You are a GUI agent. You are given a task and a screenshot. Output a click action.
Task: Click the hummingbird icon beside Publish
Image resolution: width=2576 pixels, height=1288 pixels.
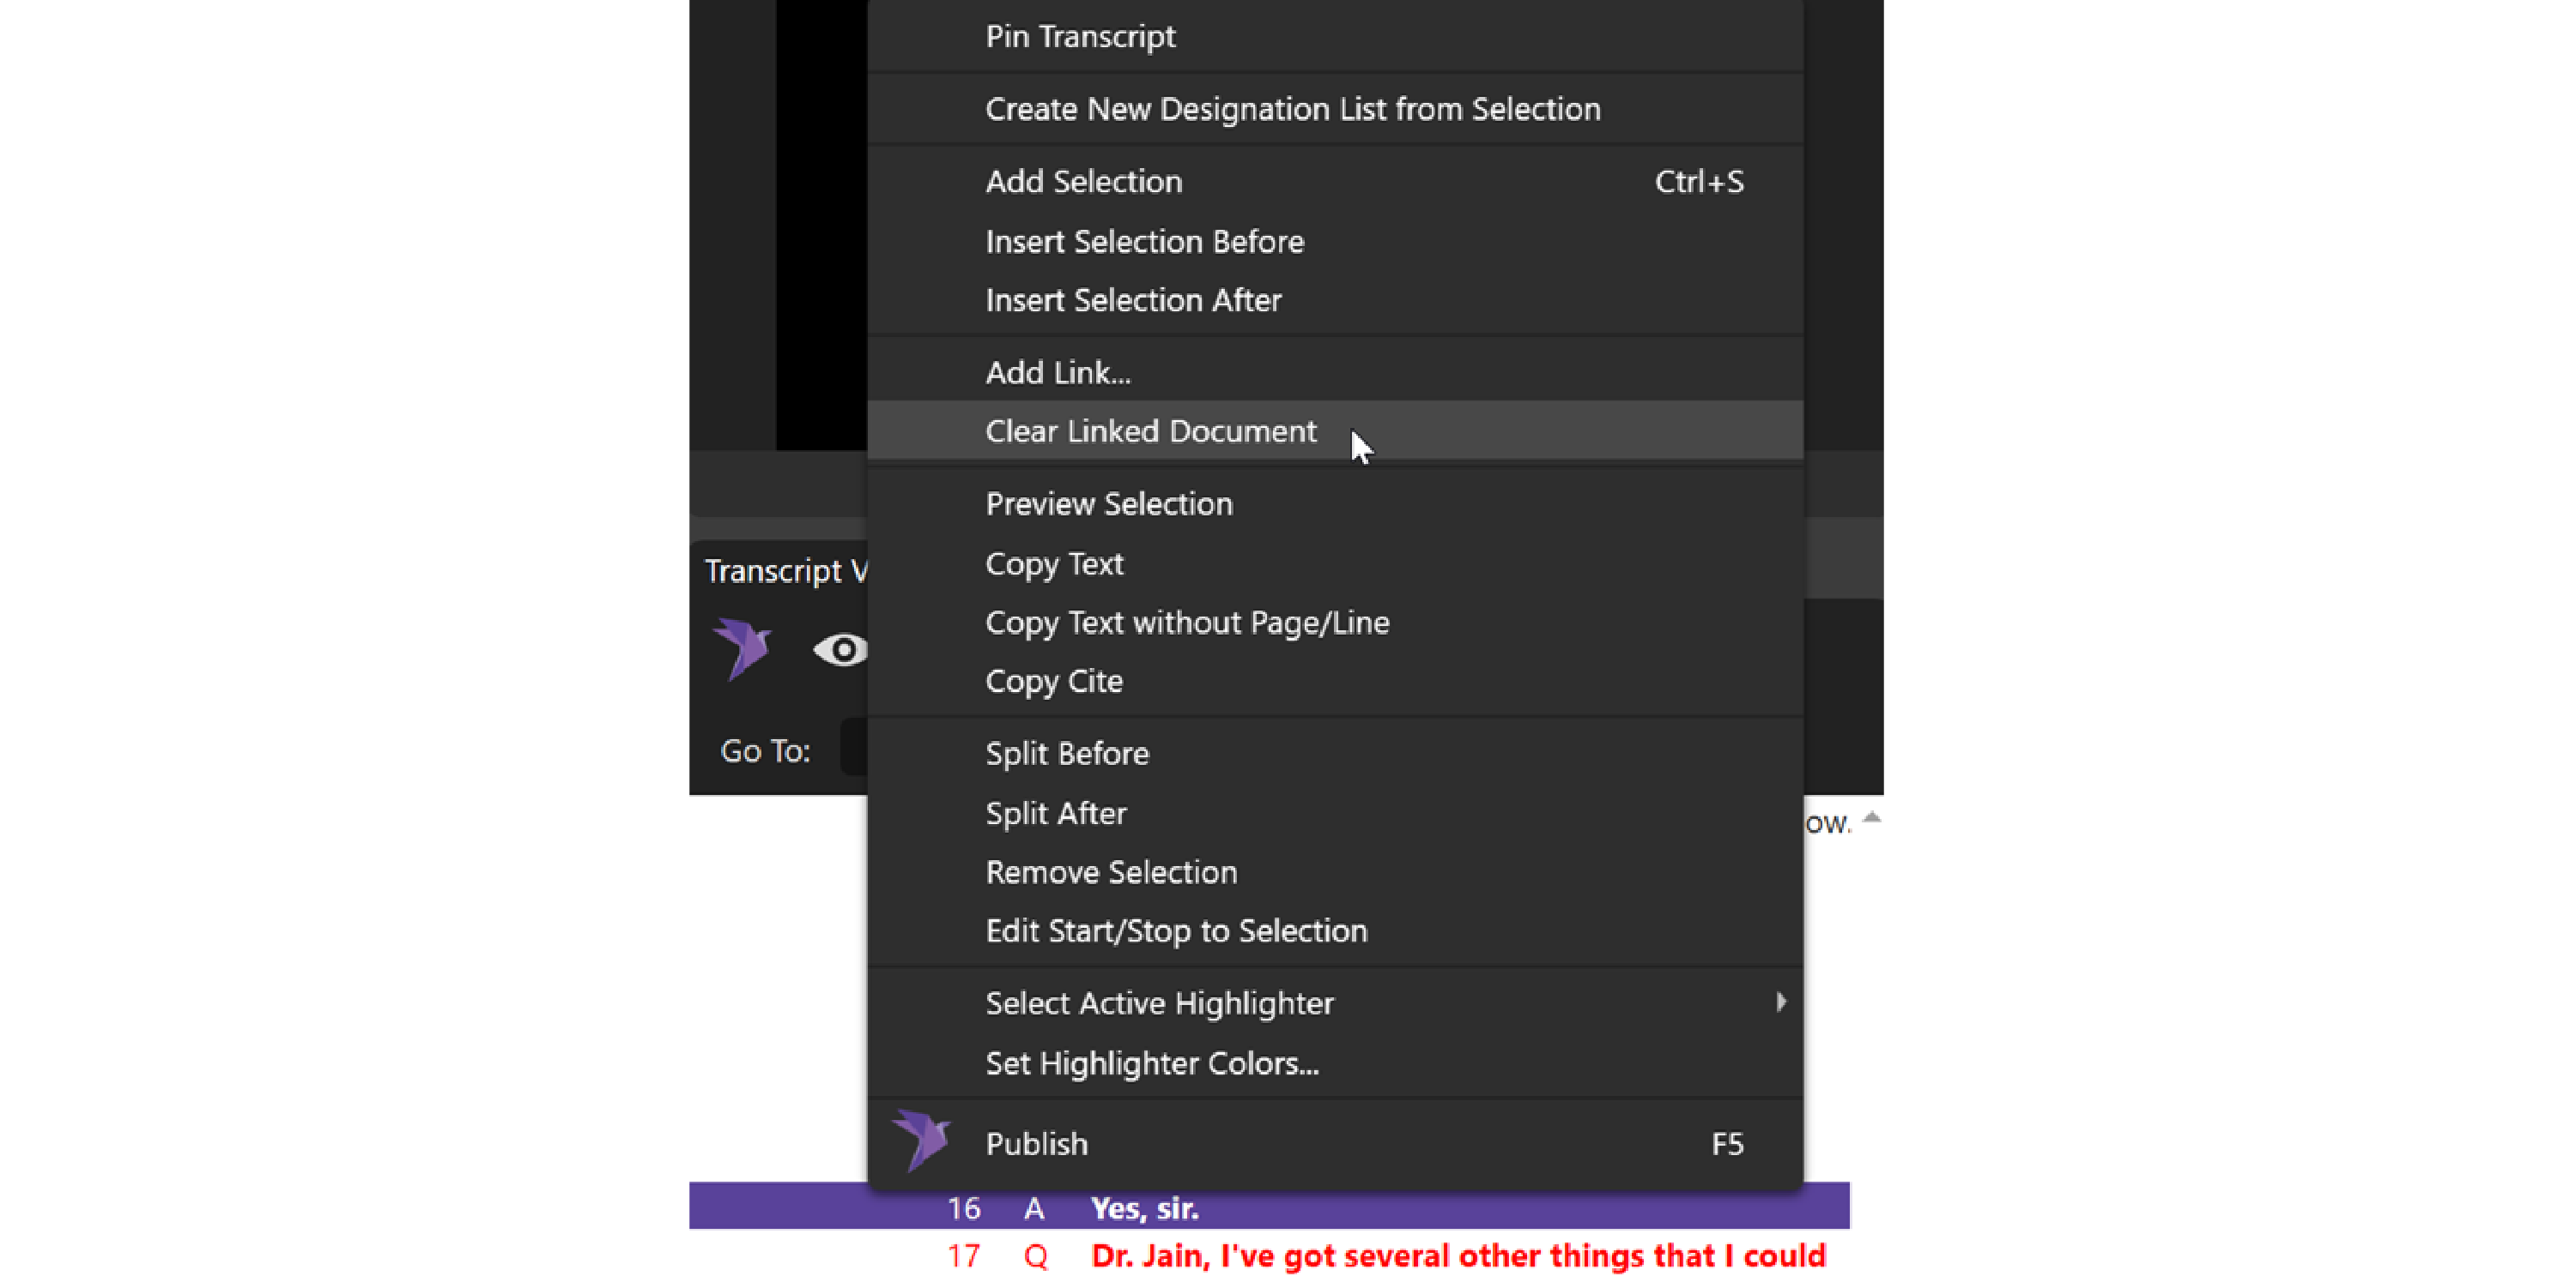(921, 1141)
